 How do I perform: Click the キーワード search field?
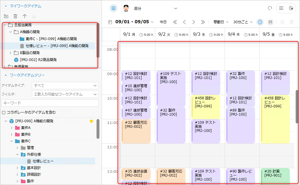tap(50, 103)
